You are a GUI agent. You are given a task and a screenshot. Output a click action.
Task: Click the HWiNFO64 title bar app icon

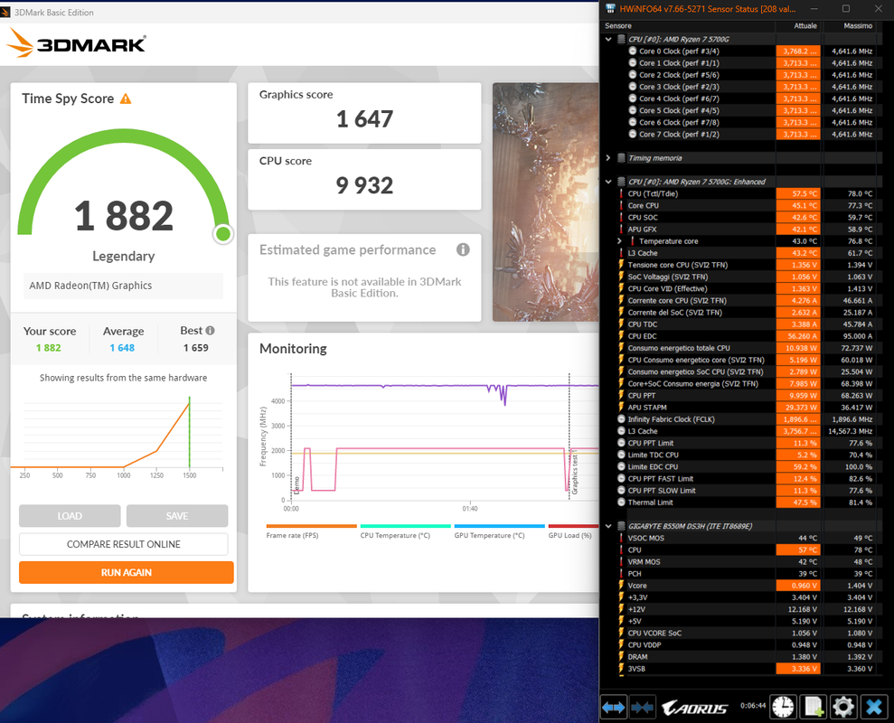click(611, 8)
